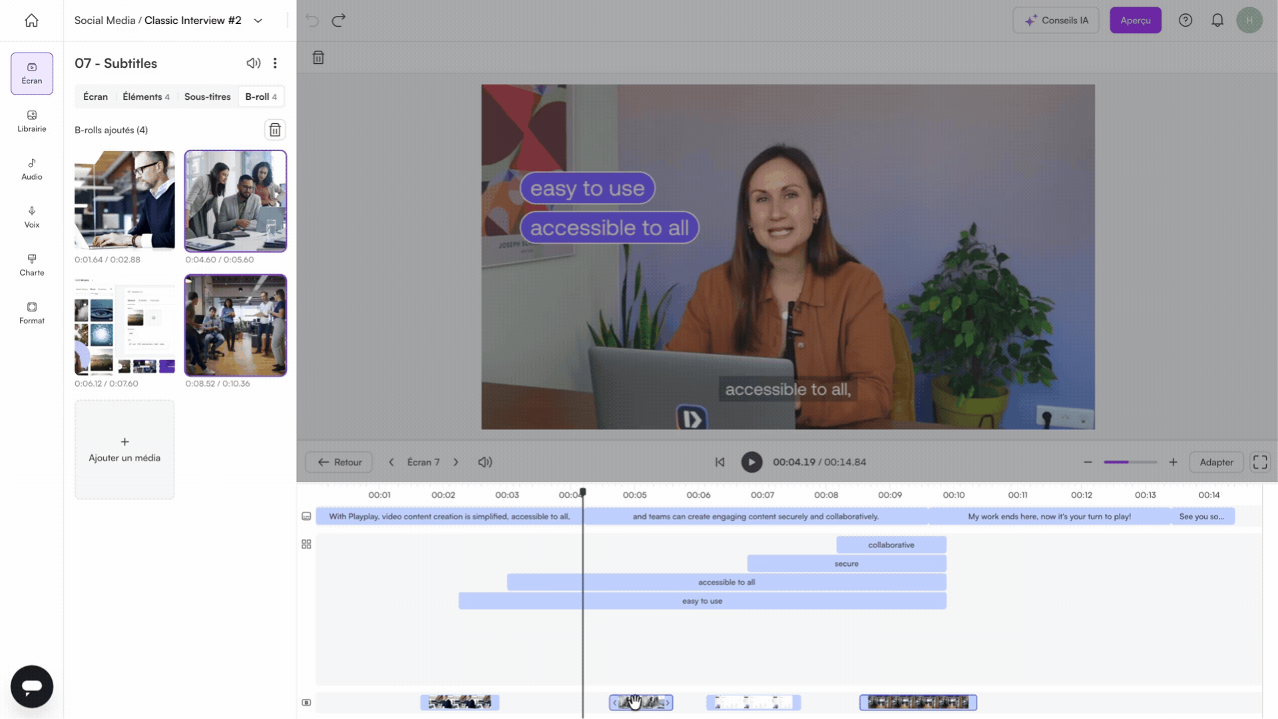Select B-roll thumbnail timed 0:08.52
The width and height of the screenshot is (1278, 719).
236,326
